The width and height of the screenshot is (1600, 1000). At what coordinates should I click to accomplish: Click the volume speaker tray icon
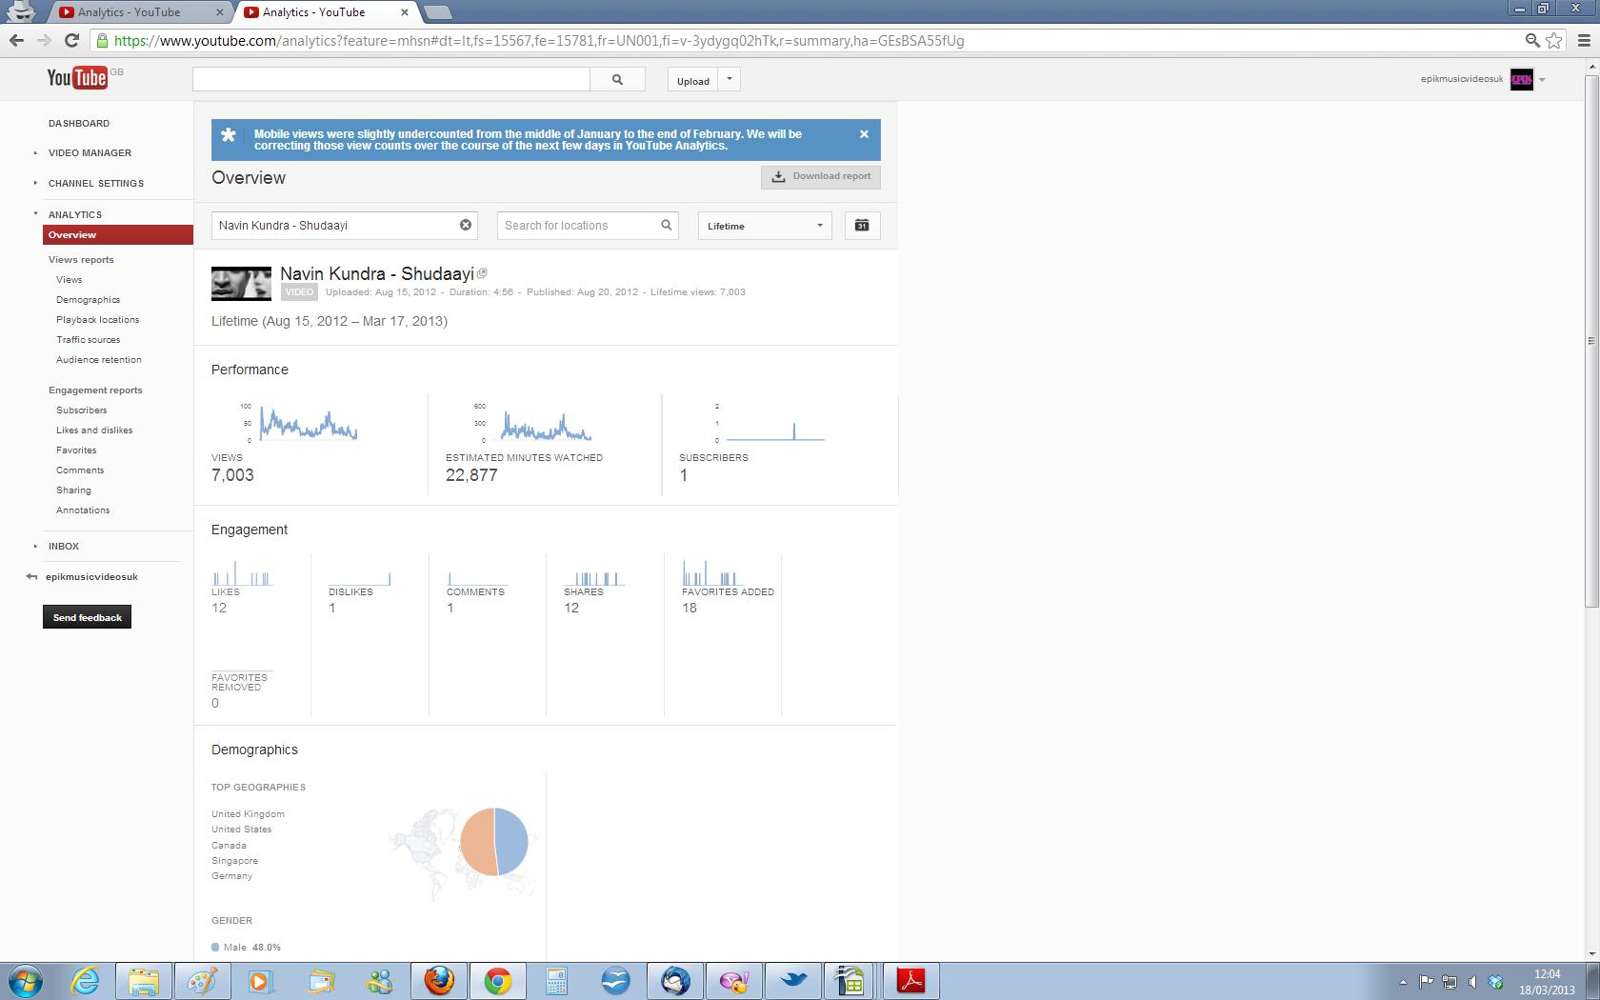(1472, 982)
